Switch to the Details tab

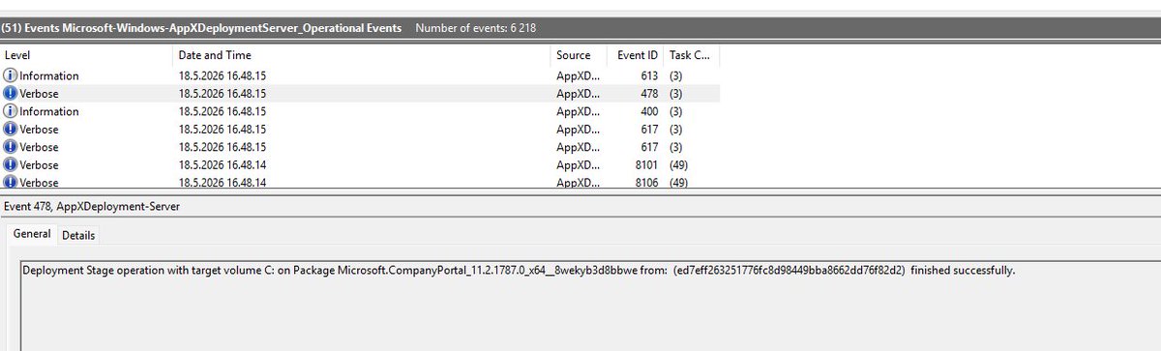tap(78, 236)
